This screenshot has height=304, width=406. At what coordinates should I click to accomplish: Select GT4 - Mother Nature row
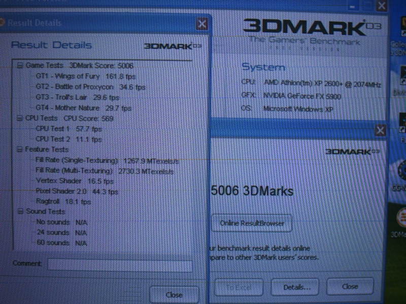pyautogui.click(x=83, y=108)
